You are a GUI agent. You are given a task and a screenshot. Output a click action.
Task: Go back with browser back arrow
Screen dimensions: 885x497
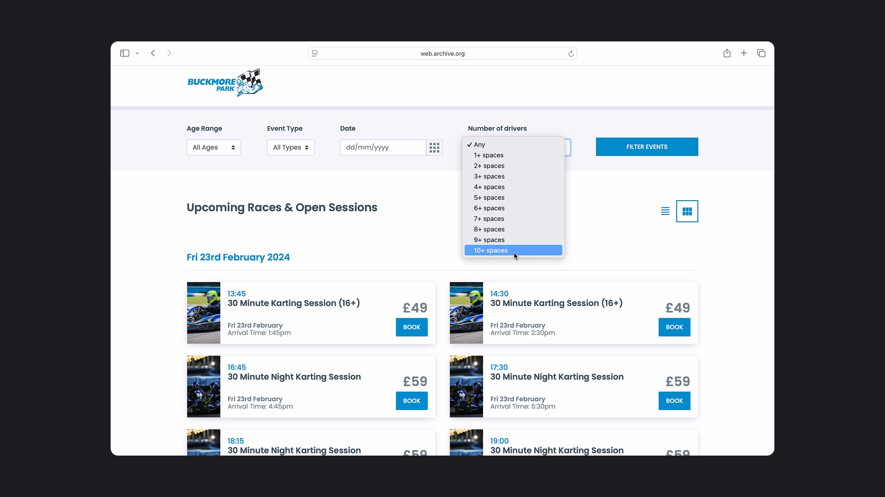pyautogui.click(x=153, y=53)
